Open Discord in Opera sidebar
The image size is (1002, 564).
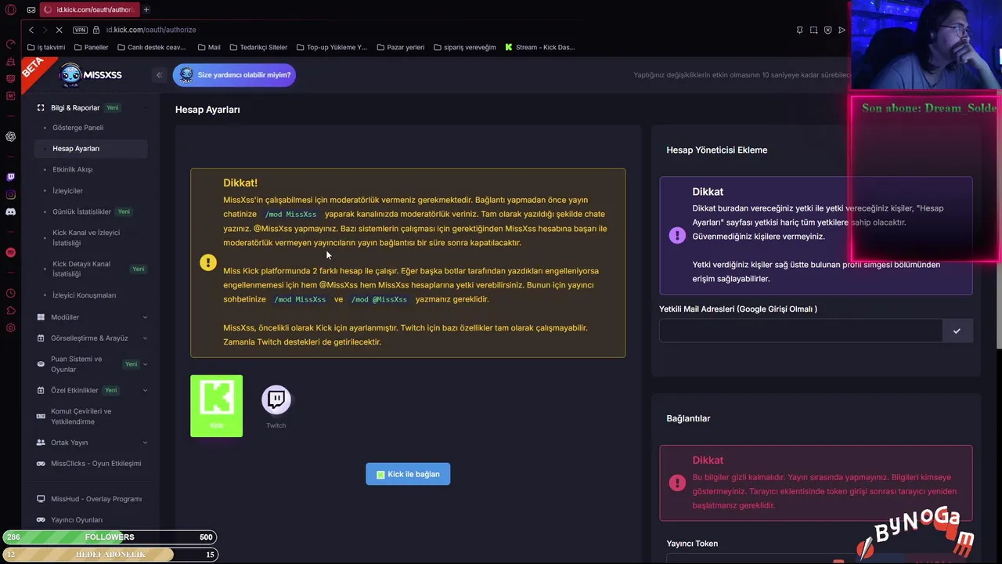click(10, 211)
